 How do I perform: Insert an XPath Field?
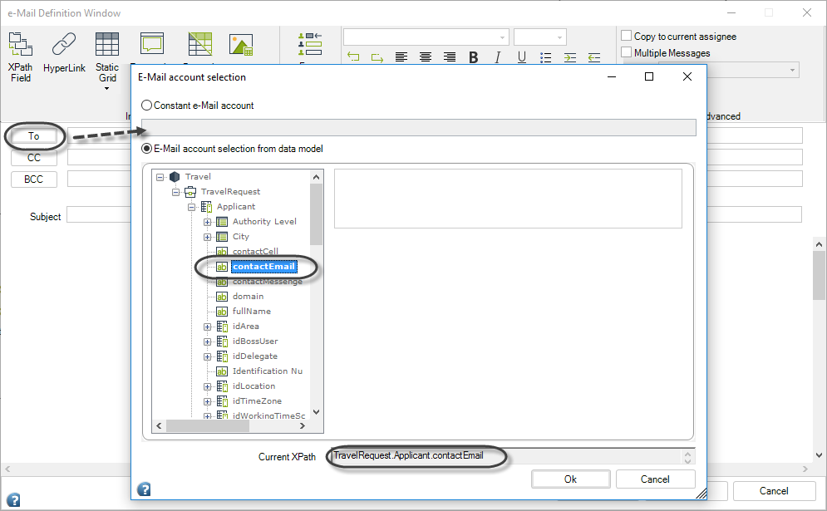[21, 57]
